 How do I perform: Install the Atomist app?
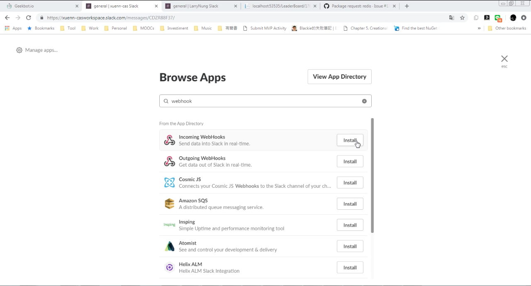click(350, 246)
